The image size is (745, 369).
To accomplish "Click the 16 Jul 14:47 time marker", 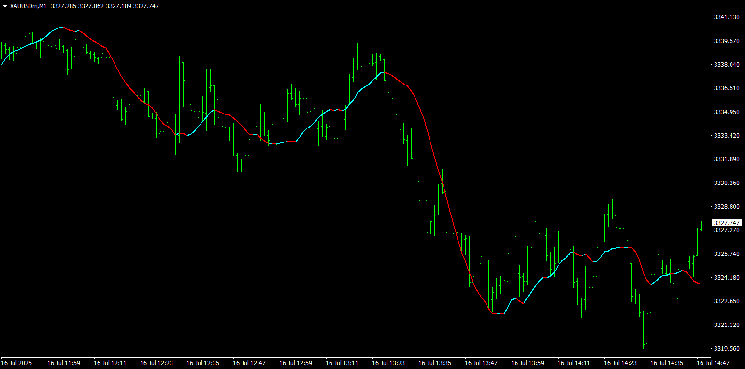I will 713,363.
